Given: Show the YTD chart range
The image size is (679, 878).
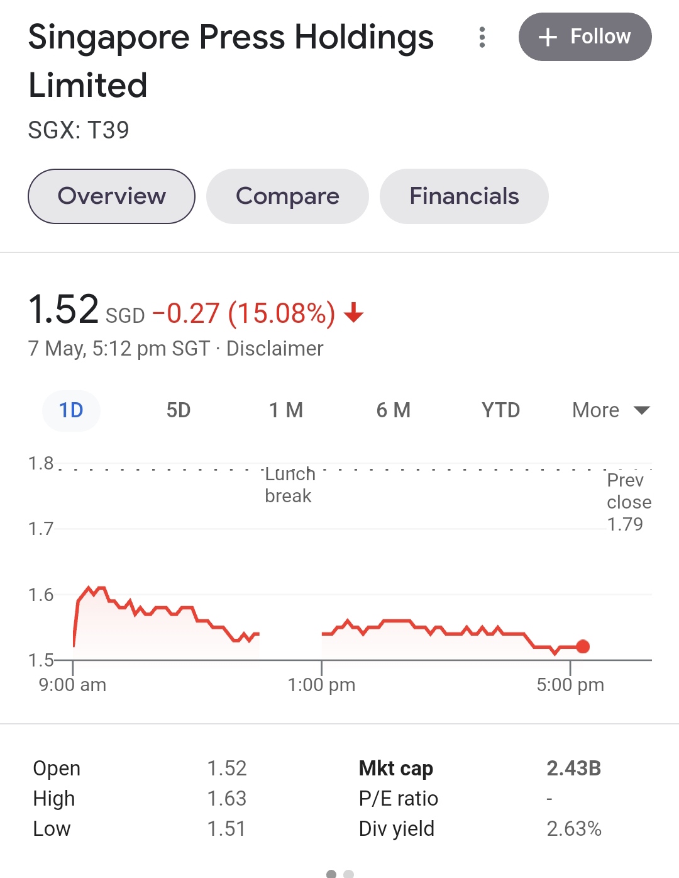Looking at the screenshot, I should click(x=501, y=410).
